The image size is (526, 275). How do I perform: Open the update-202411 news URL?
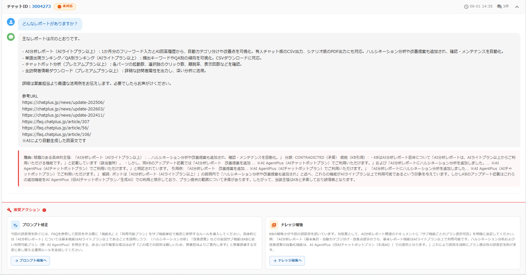click(x=63, y=115)
